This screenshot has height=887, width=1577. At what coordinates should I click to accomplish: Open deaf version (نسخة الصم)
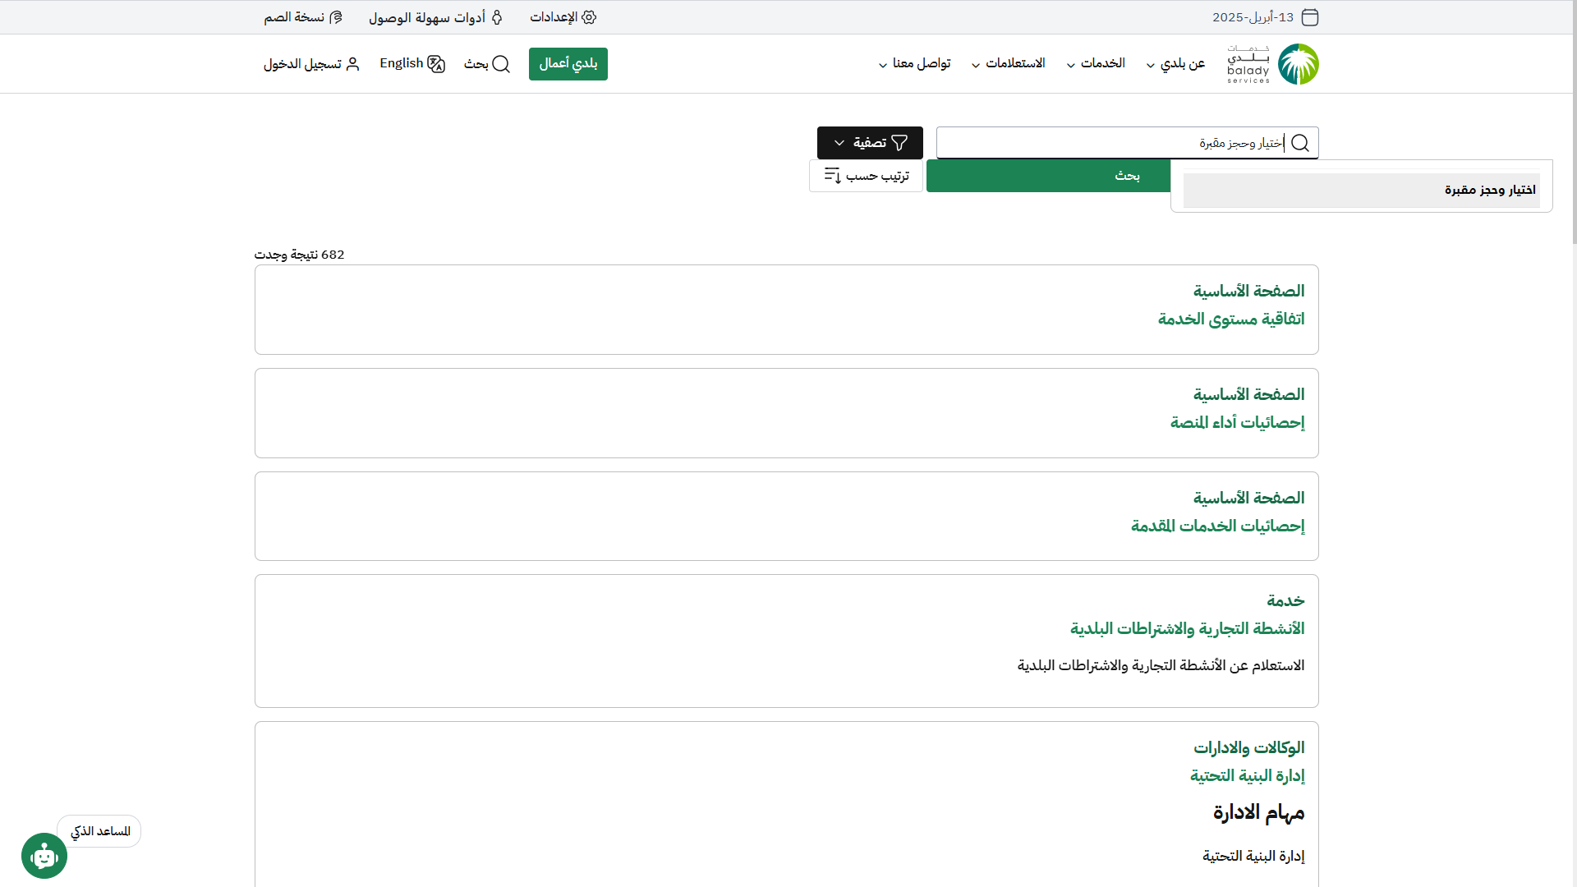(302, 17)
